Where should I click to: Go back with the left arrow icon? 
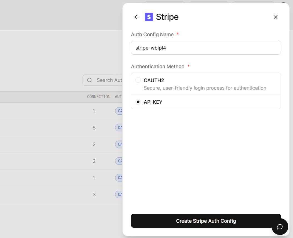tap(136, 17)
